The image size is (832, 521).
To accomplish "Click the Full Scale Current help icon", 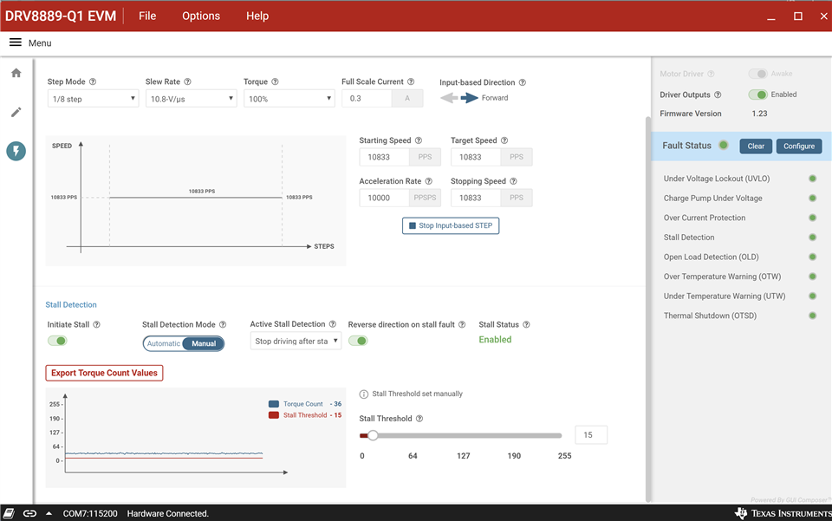I will click(x=411, y=81).
